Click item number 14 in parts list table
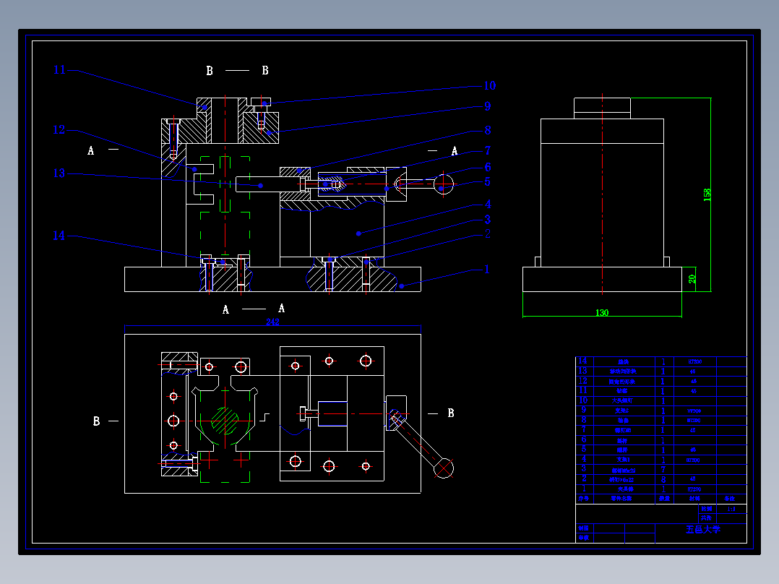Viewport: 779px width, 584px height. click(582, 361)
